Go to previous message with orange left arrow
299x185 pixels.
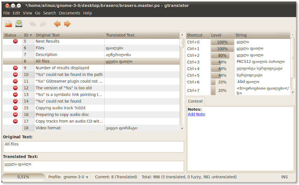pyautogui.click(x=57, y=24)
